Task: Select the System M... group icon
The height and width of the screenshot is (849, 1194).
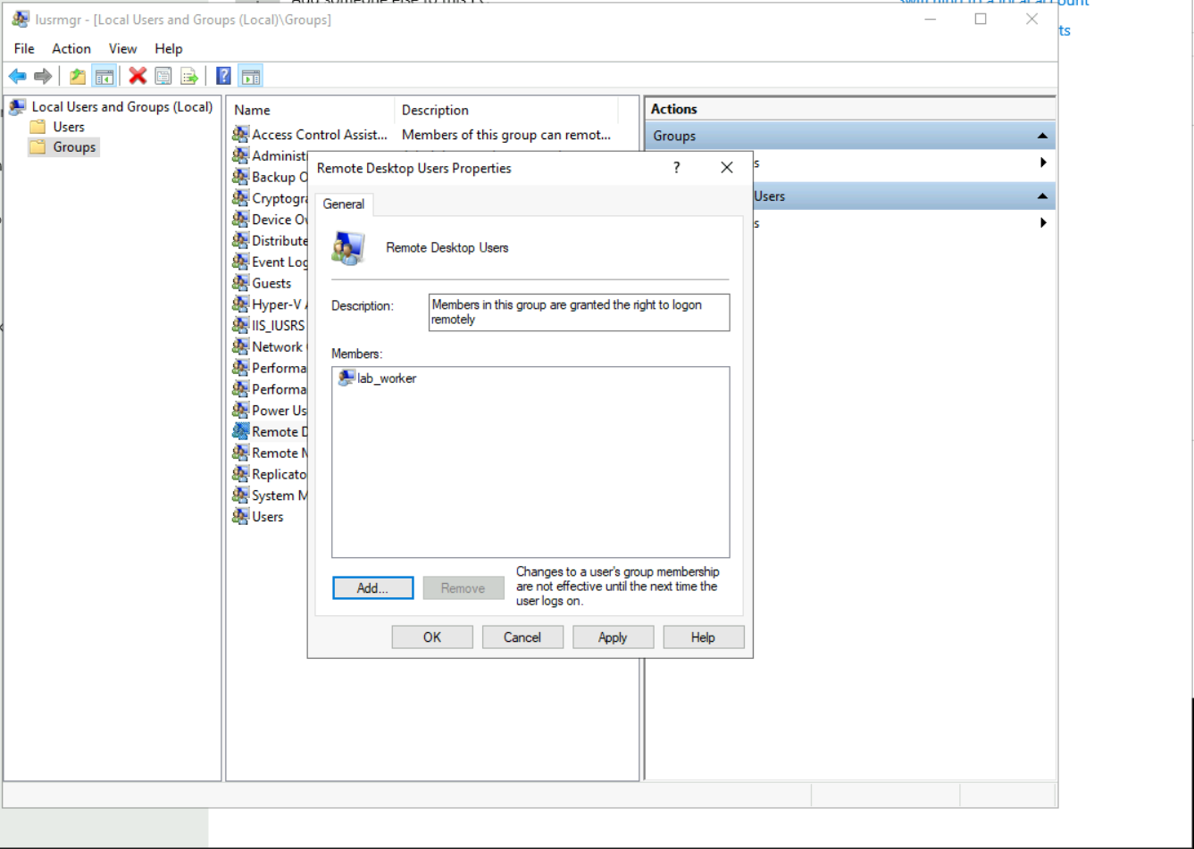Action: [240, 495]
